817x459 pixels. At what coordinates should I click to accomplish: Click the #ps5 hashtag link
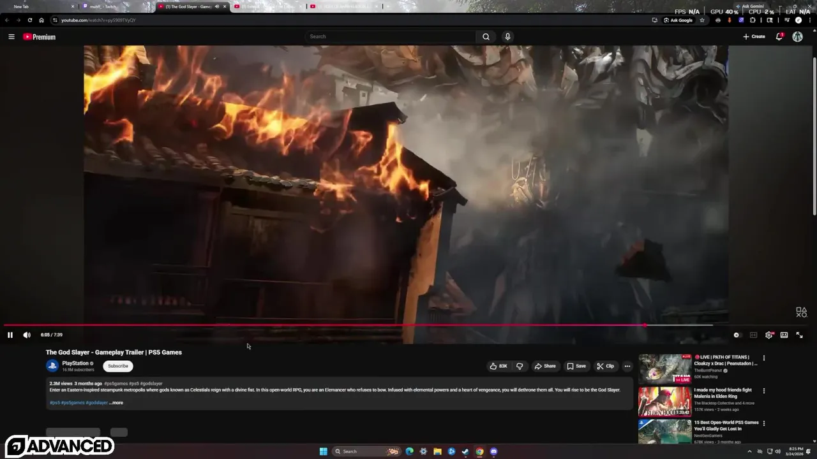coord(54,403)
